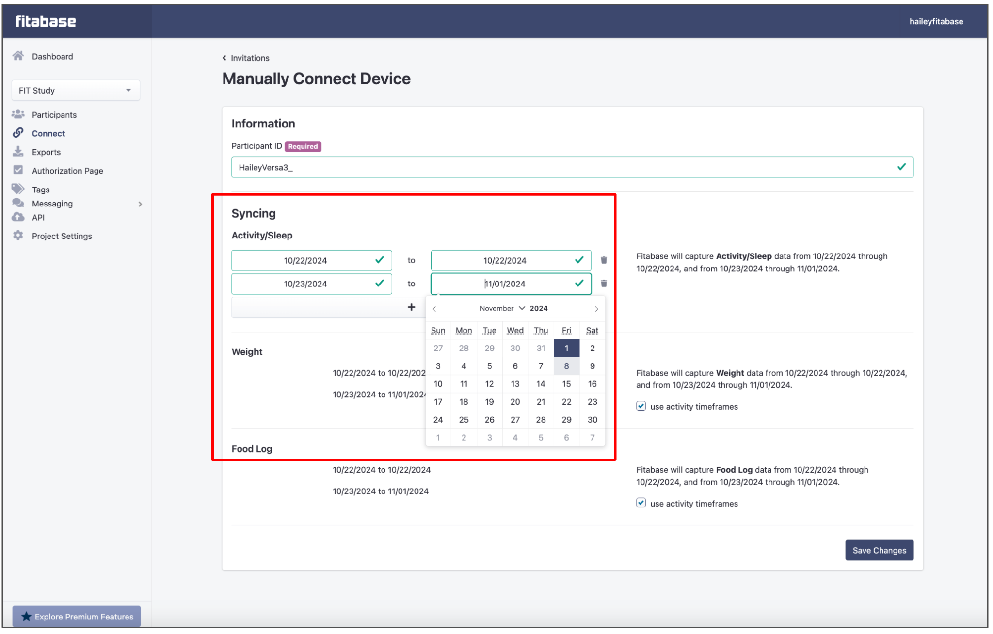Click the delete icon for first Activity row

pos(604,260)
